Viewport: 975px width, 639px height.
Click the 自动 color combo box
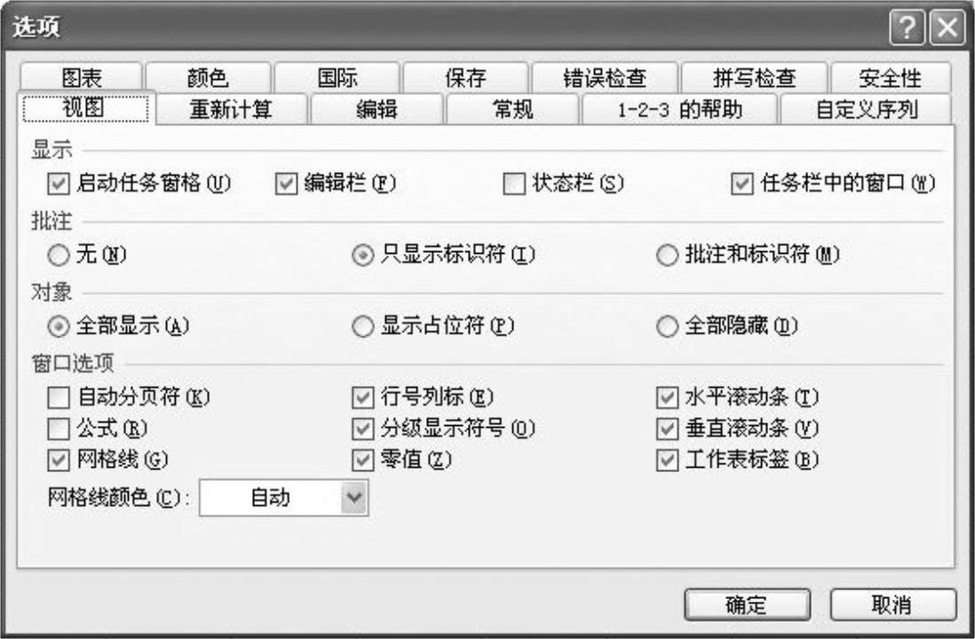click(283, 497)
